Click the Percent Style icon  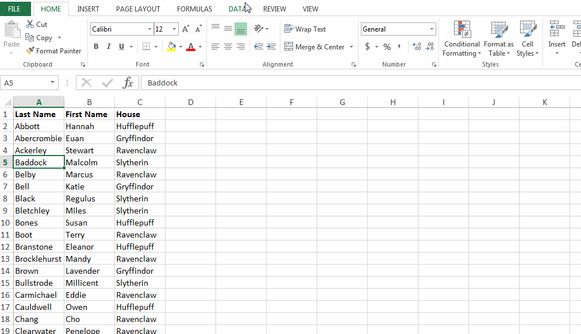[x=387, y=47]
